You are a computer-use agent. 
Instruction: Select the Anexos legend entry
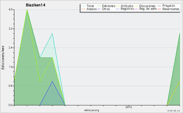coord(89,9)
